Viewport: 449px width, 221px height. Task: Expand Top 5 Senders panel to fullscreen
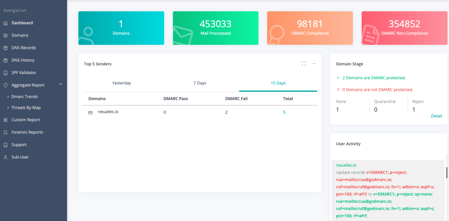coord(304,64)
